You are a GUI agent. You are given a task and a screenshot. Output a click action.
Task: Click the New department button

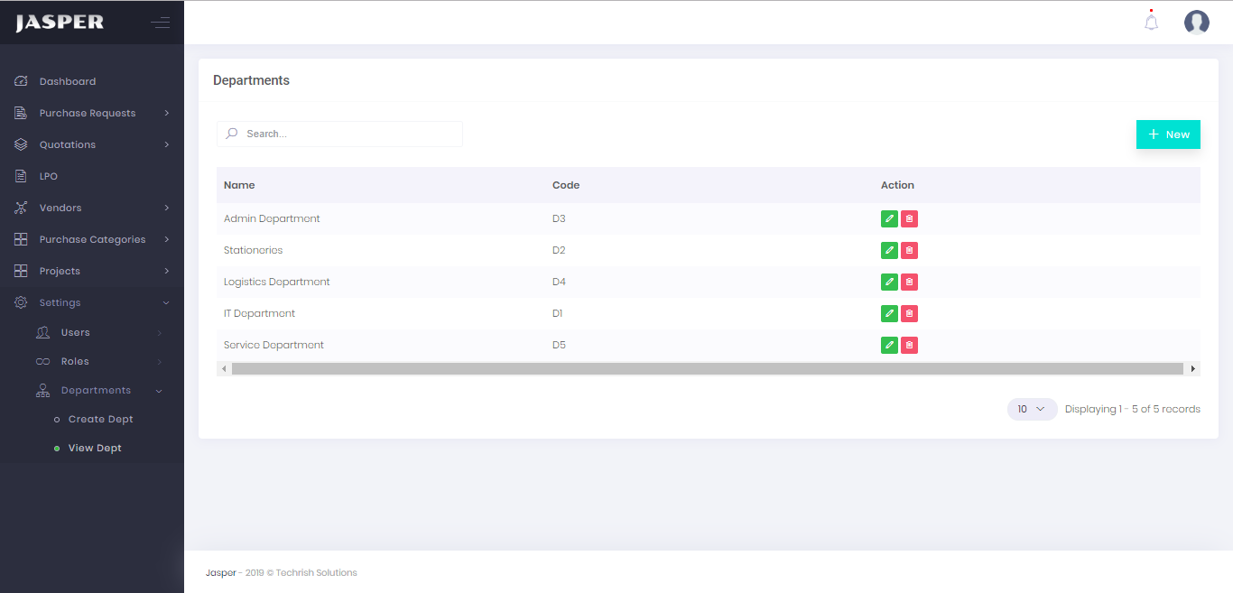(x=1168, y=134)
